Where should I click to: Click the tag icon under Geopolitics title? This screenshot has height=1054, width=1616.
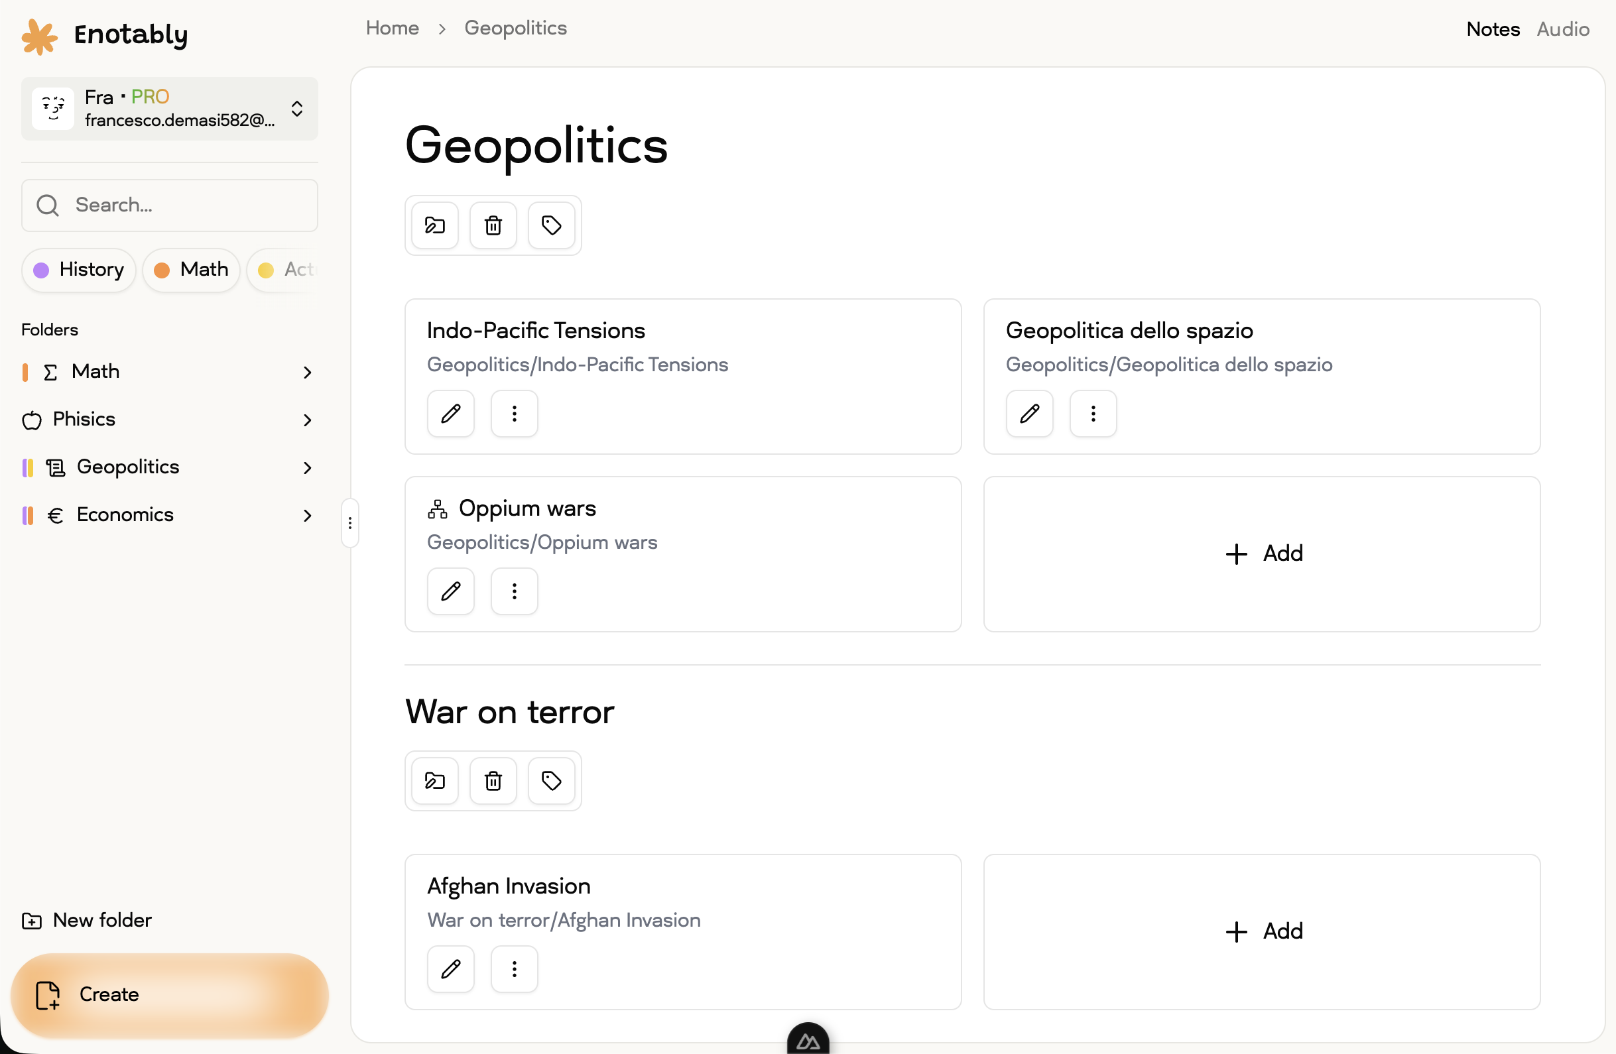[x=551, y=225]
